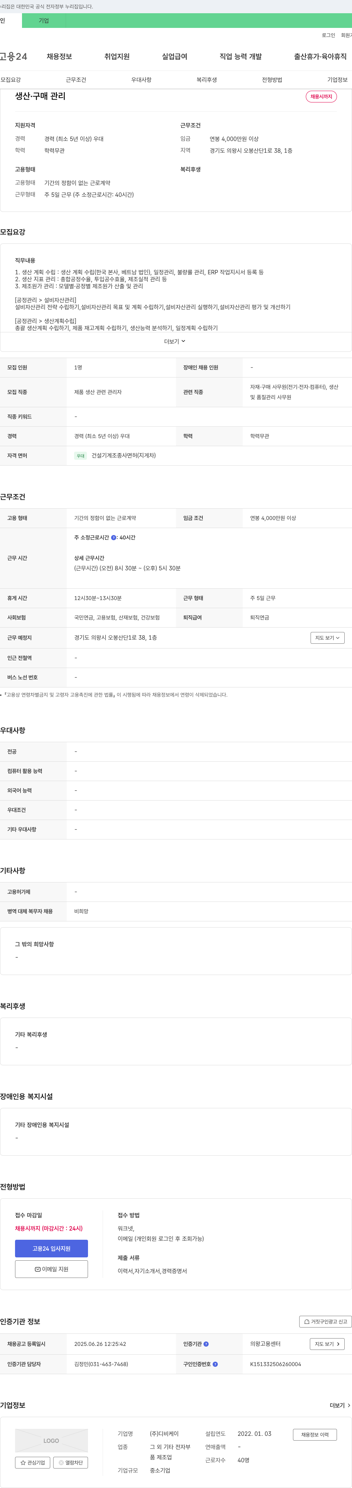Open the 채용정보 main menu
The image size is (352, 1488).
[x=59, y=56]
